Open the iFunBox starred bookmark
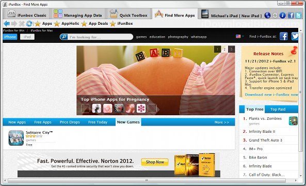 121,24
